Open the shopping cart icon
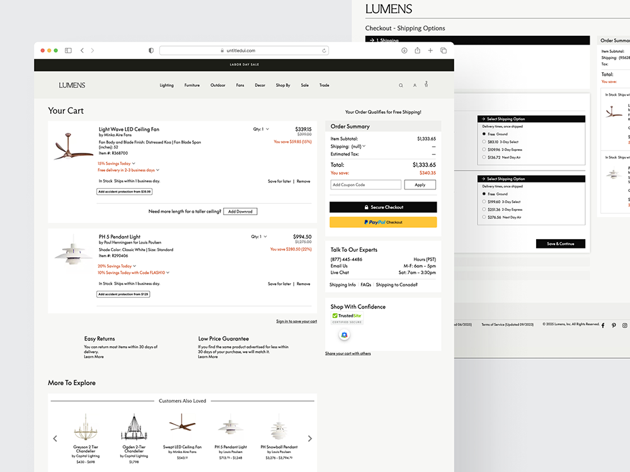Image resolution: width=630 pixels, height=472 pixels. pos(426,84)
